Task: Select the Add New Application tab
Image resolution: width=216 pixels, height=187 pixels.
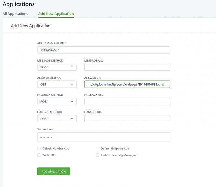Action: click(x=56, y=14)
